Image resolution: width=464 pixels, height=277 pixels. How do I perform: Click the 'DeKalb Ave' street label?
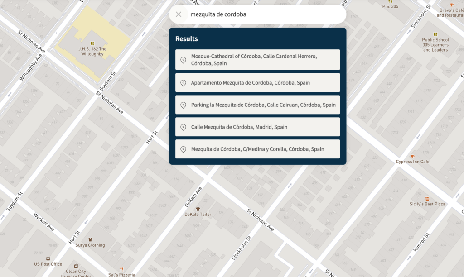tap(193, 197)
